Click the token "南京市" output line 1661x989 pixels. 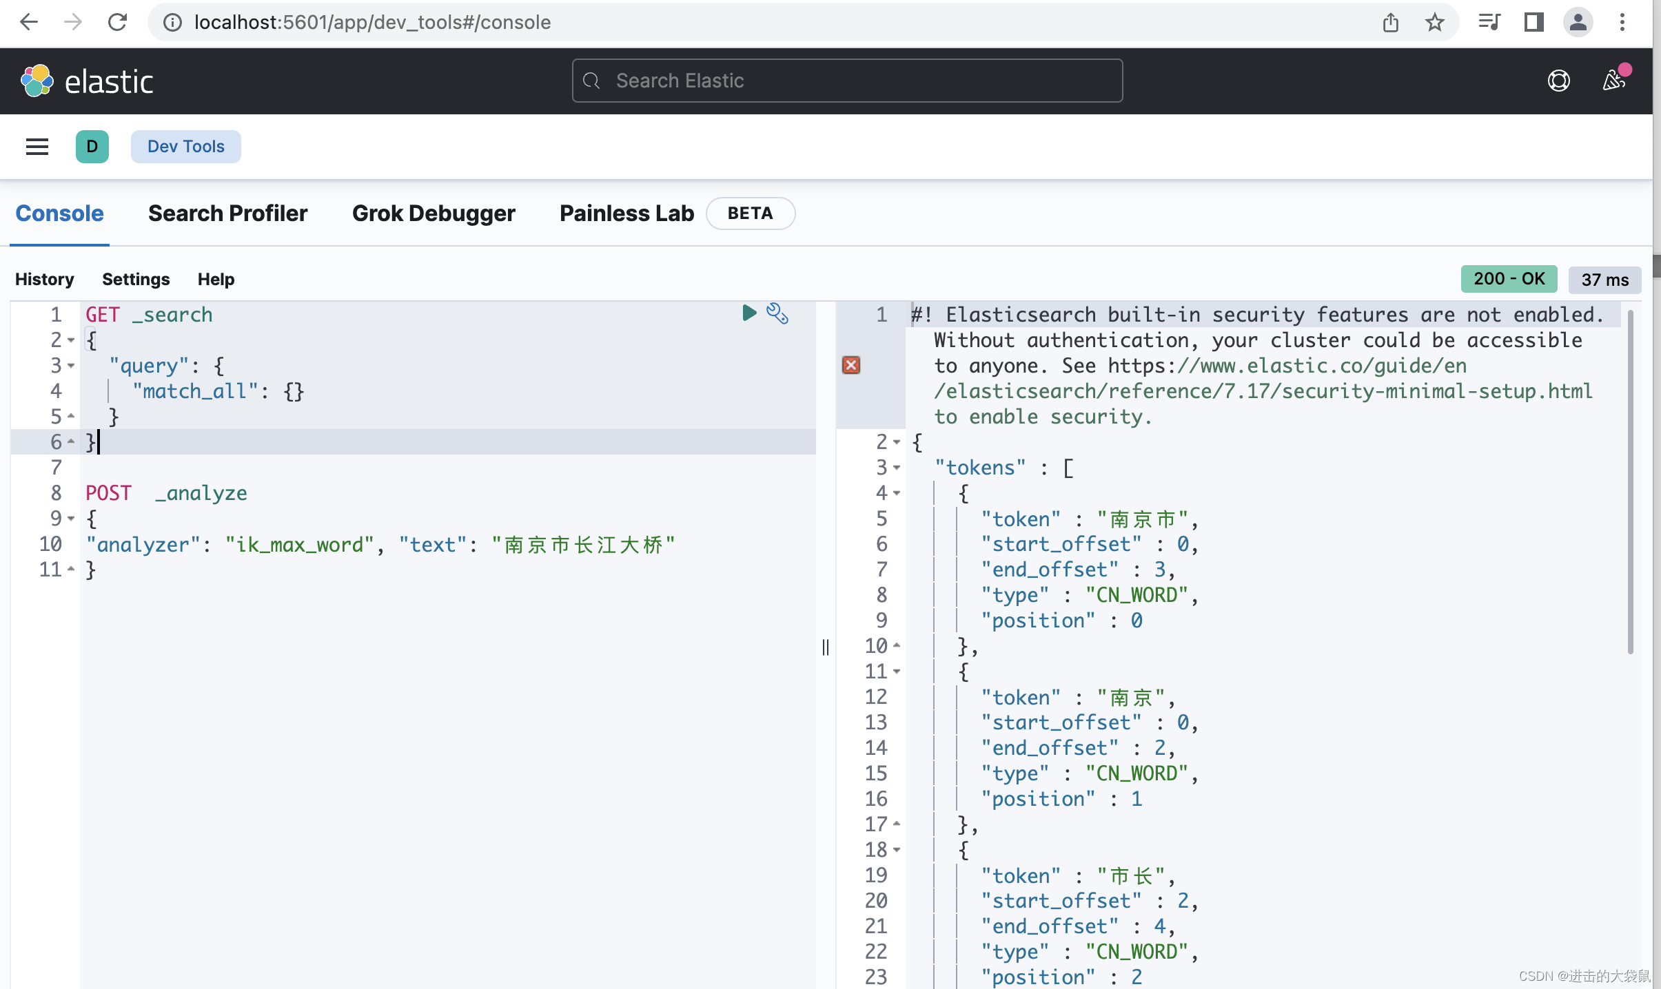[x=1090, y=519]
